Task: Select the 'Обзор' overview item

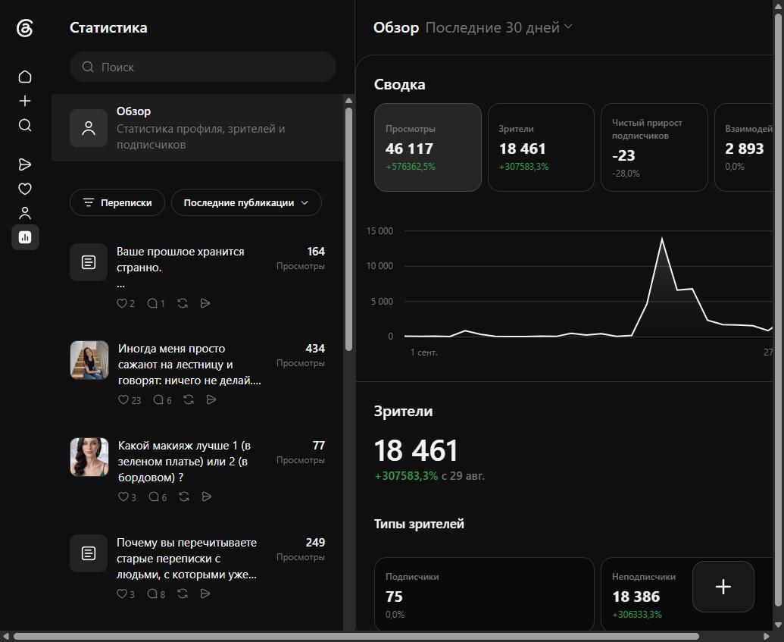Action: click(x=197, y=127)
